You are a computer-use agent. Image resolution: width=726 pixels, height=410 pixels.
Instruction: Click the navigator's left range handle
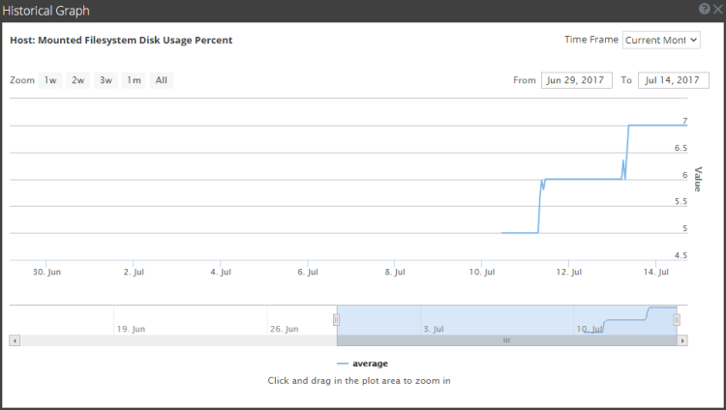pos(337,319)
